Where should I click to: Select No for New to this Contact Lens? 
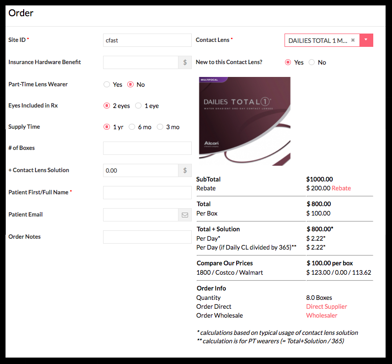point(312,62)
